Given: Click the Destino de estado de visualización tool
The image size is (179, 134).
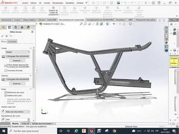Looking at the screenshot, I should (x=53, y=11).
